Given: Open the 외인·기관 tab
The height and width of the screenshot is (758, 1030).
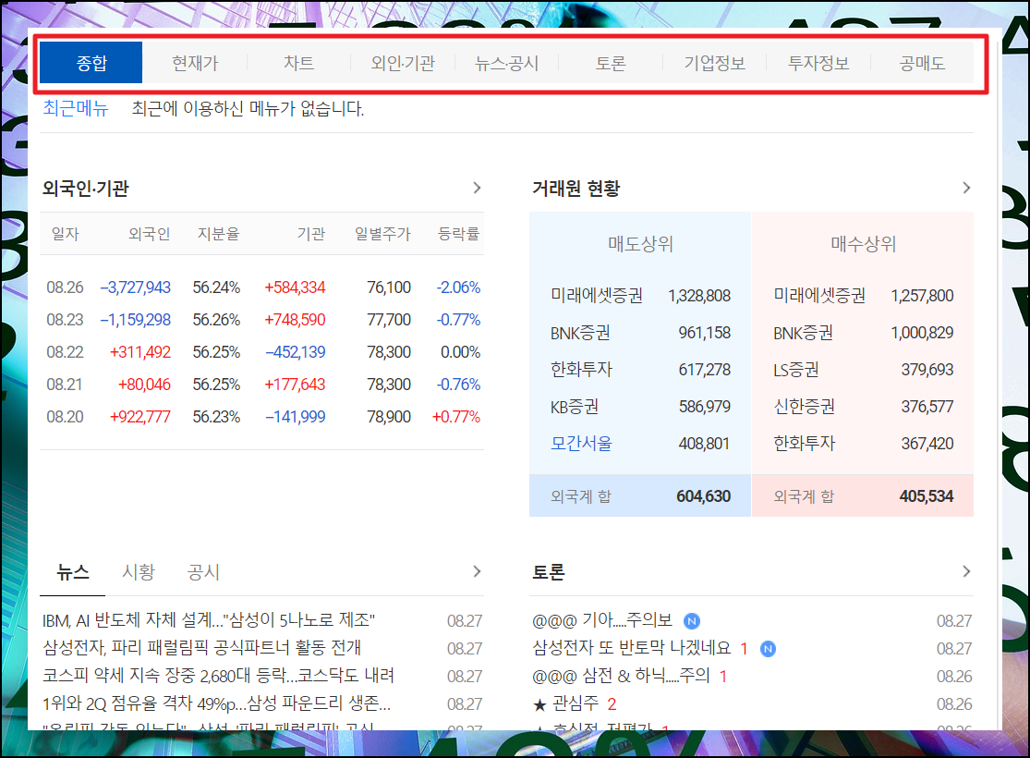Looking at the screenshot, I should (x=403, y=63).
